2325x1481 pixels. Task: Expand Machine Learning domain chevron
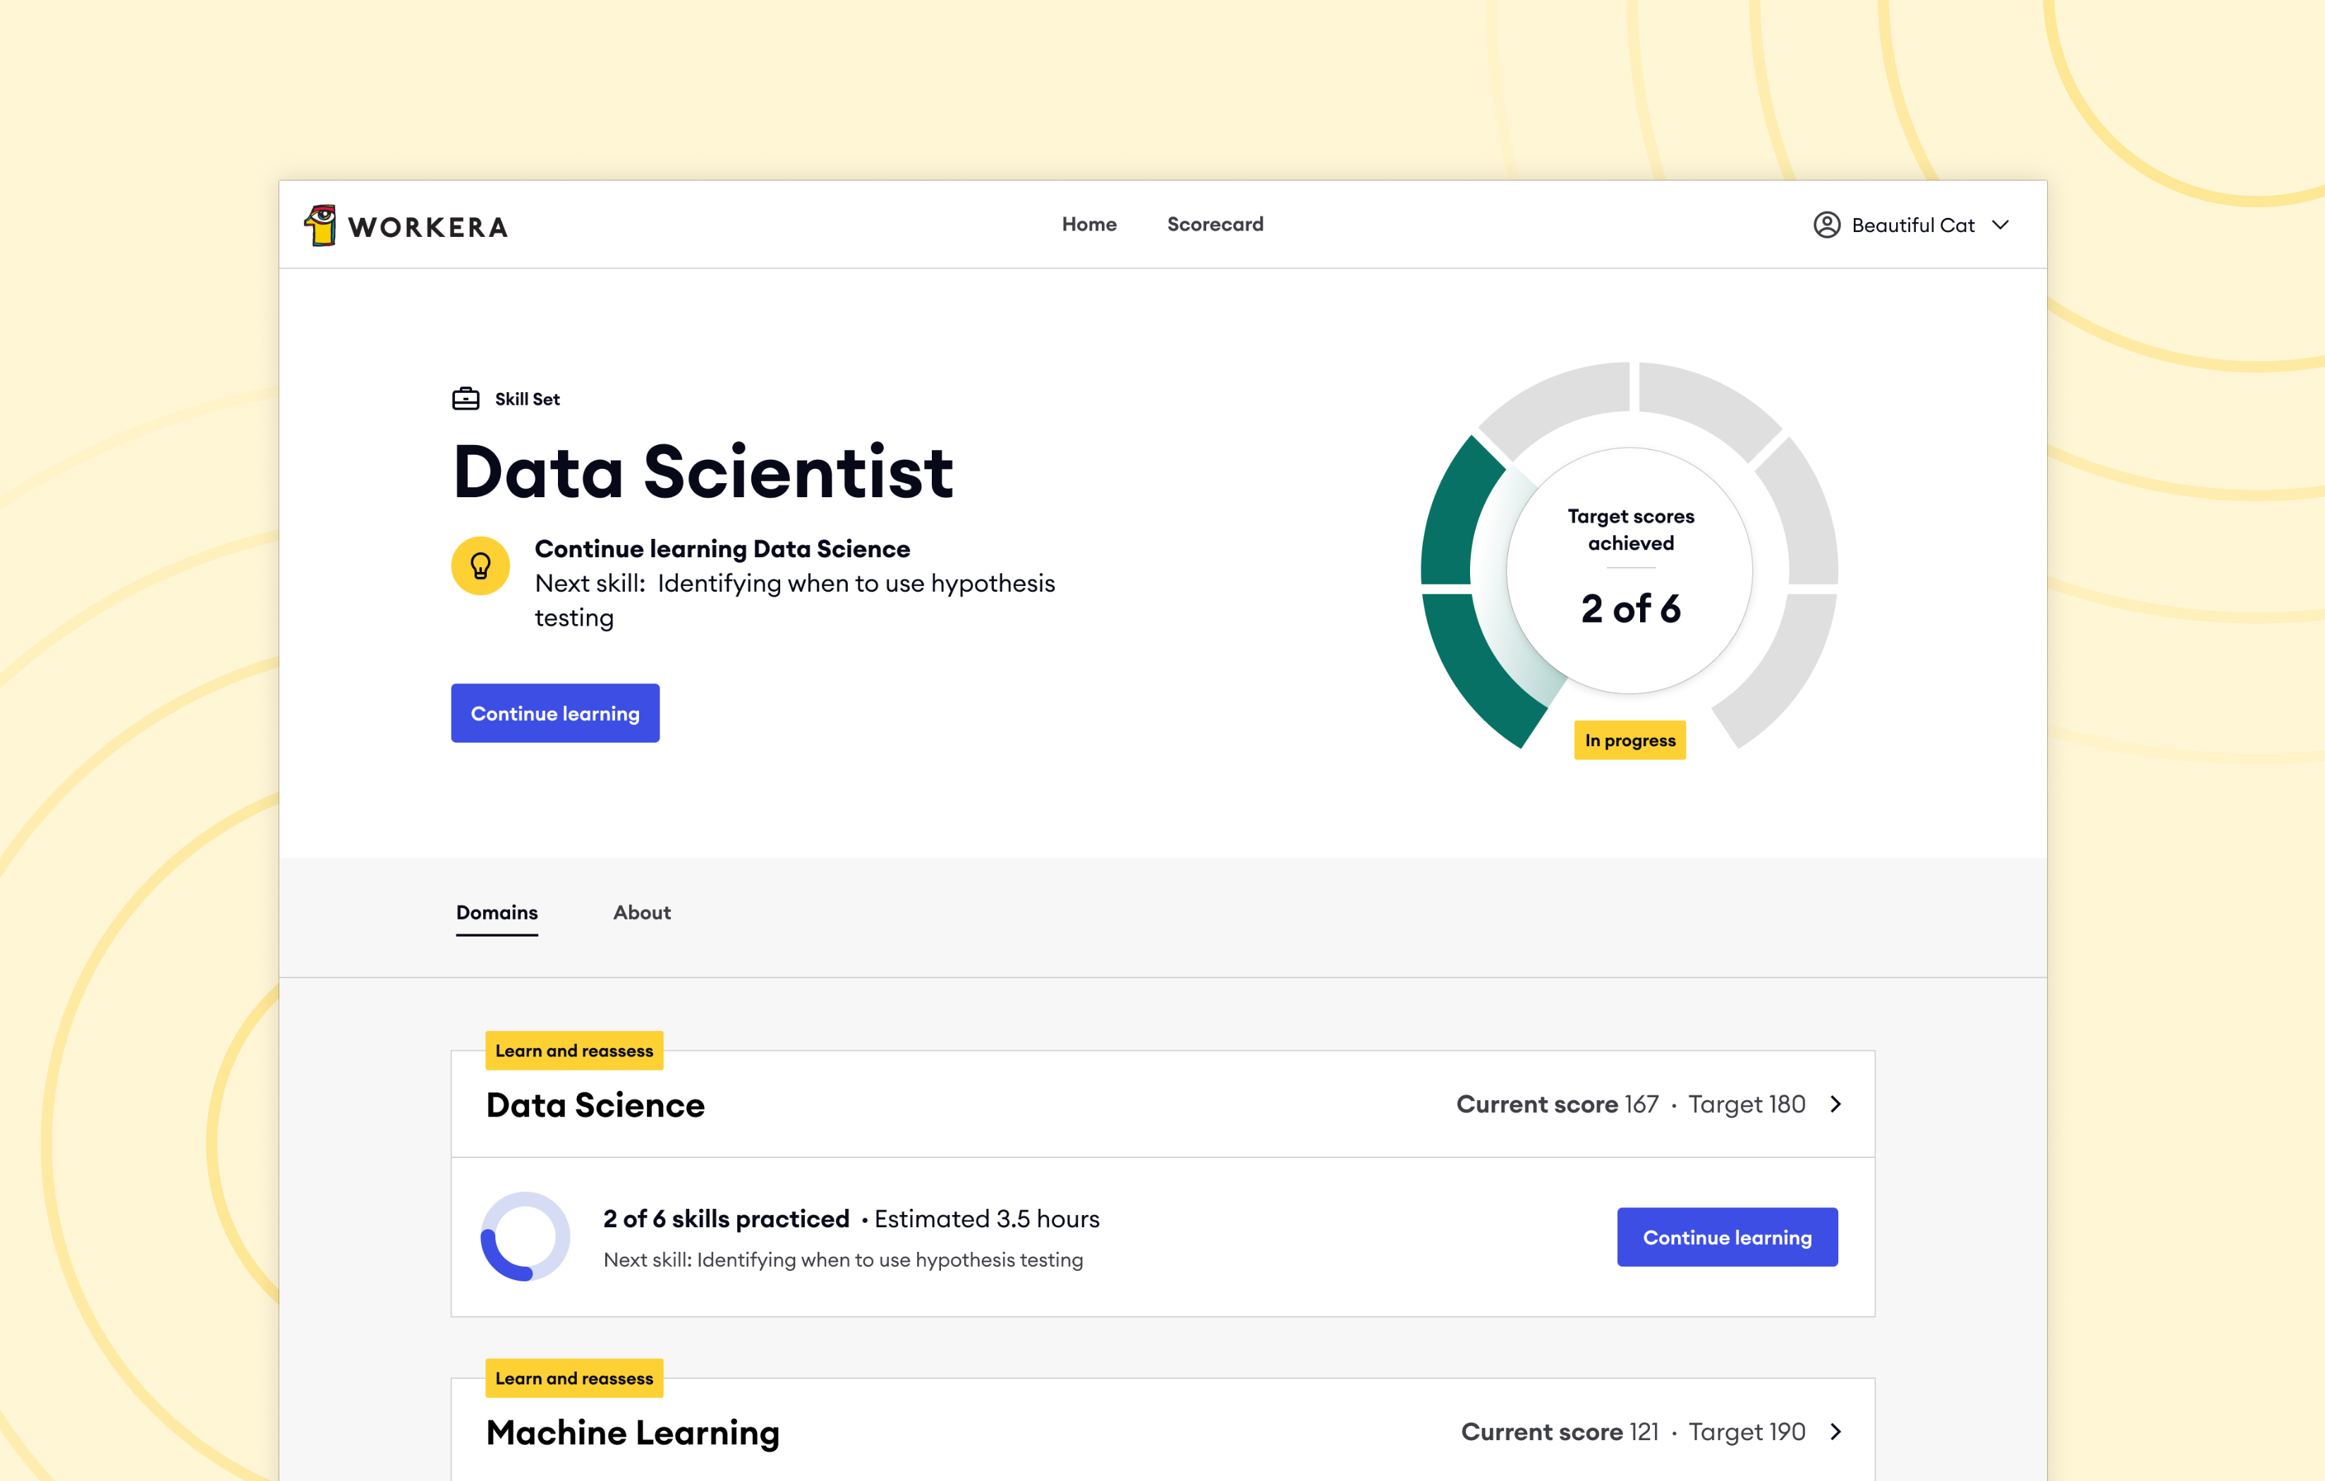1835,1432
